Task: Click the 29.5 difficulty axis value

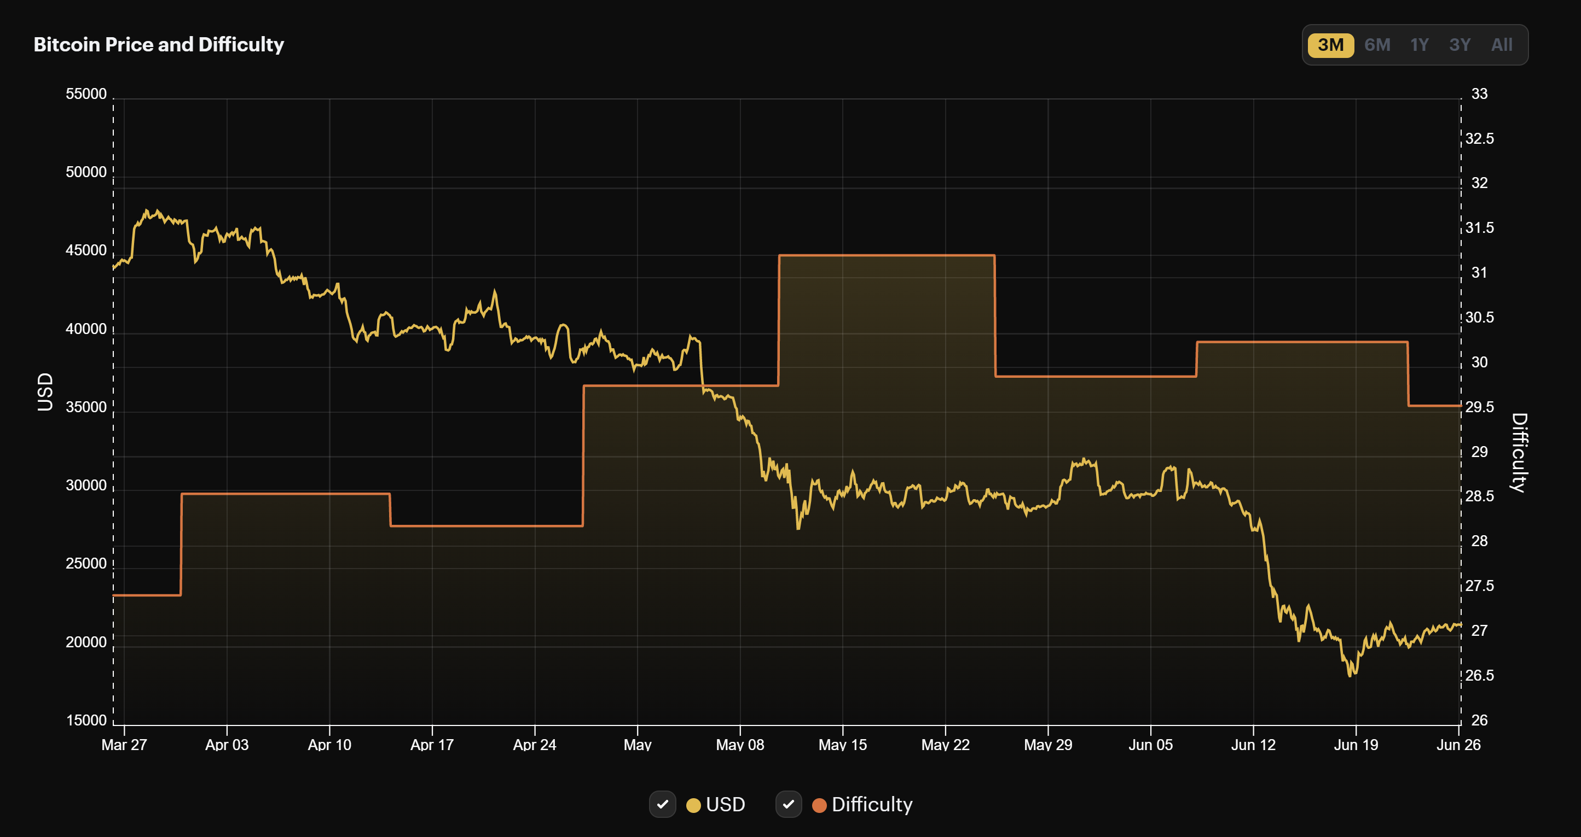Action: (1479, 407)
